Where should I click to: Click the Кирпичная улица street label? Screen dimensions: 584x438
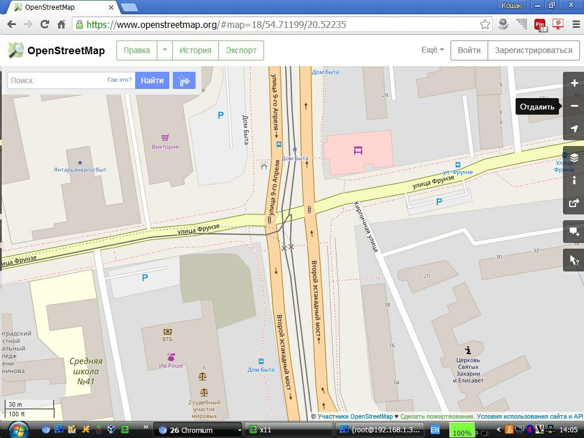click(366, 227)
